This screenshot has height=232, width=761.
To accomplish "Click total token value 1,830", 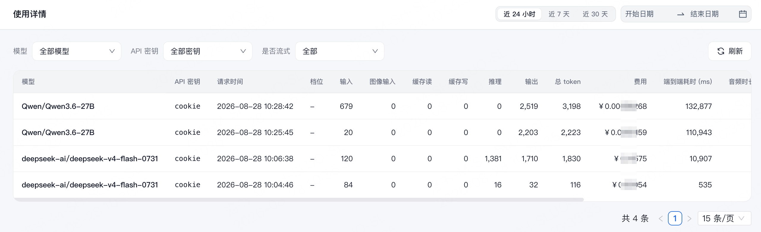I will [x=571, y=159].
